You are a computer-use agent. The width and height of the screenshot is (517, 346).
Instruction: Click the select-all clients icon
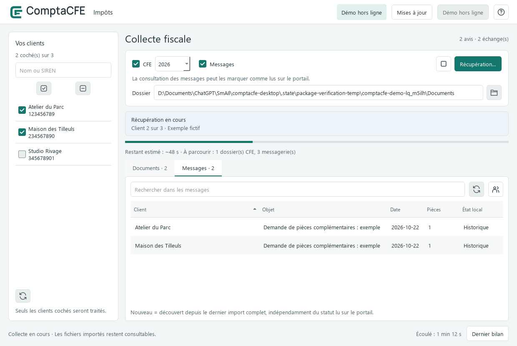pos(44,88)
